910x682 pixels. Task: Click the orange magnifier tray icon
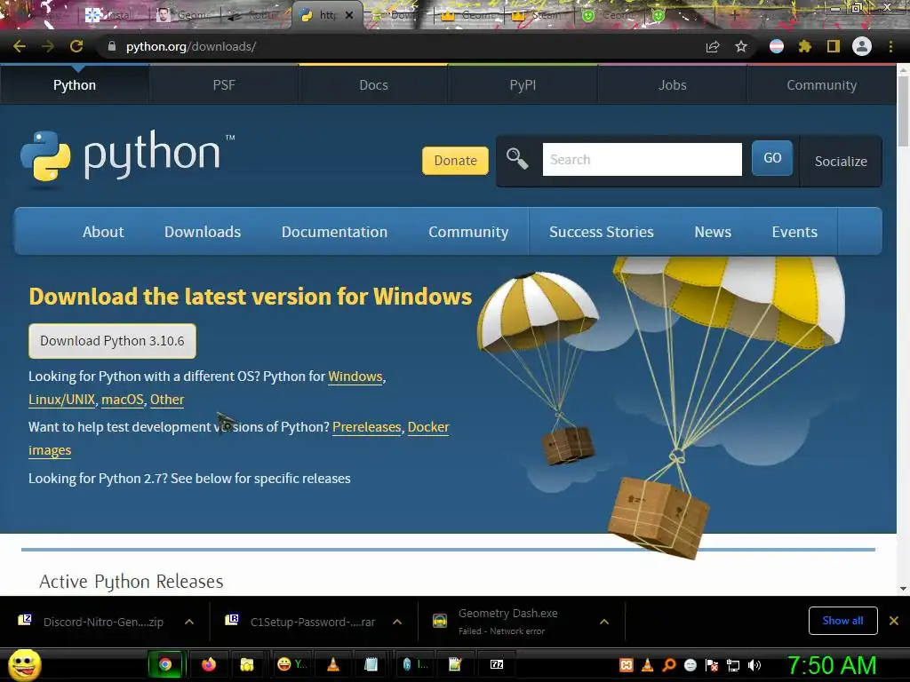[668, 665]
